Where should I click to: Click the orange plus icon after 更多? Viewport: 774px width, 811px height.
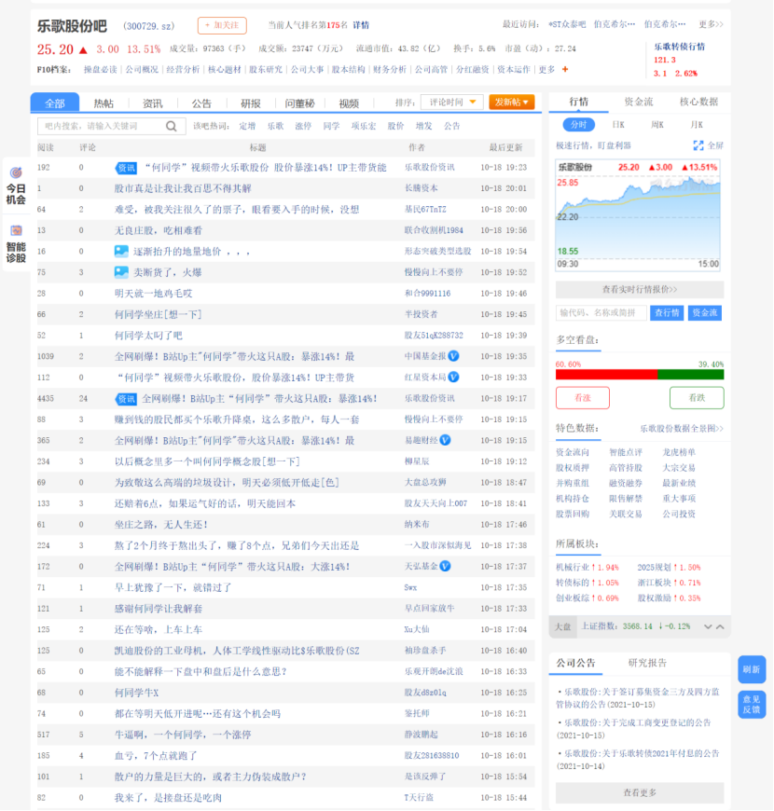[x=565, y=69]
